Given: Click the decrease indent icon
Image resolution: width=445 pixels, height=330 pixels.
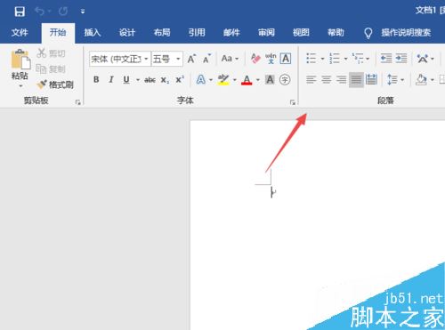Looking at the screenshot, I should (386, 59).
